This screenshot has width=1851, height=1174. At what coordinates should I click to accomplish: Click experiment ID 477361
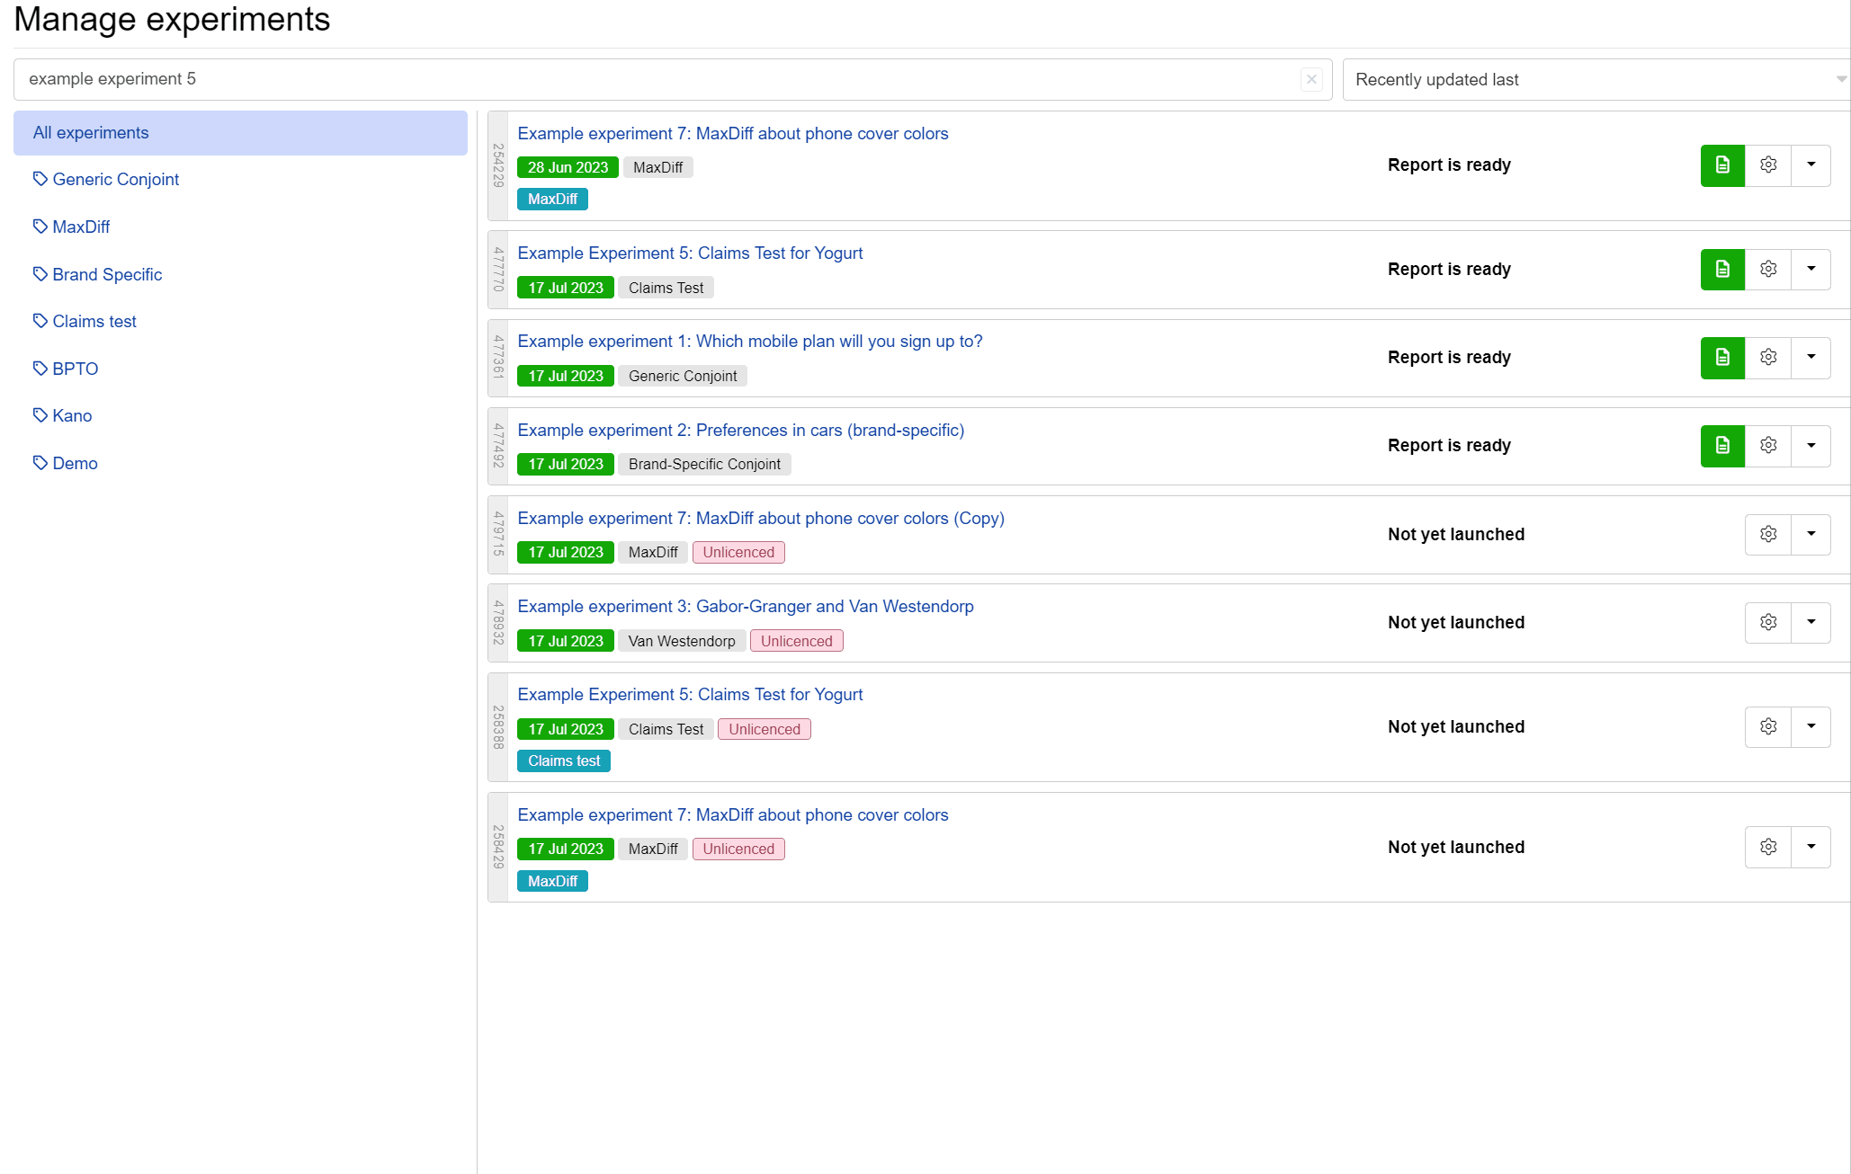pos(497,357)
